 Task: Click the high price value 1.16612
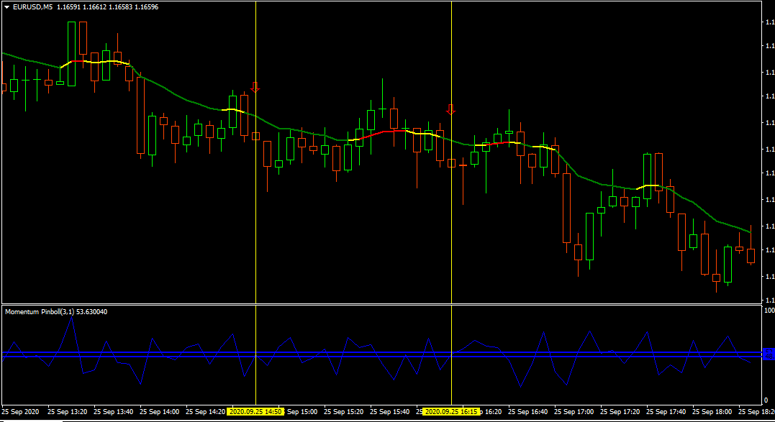pyautogui.click(x=96, y=7)
